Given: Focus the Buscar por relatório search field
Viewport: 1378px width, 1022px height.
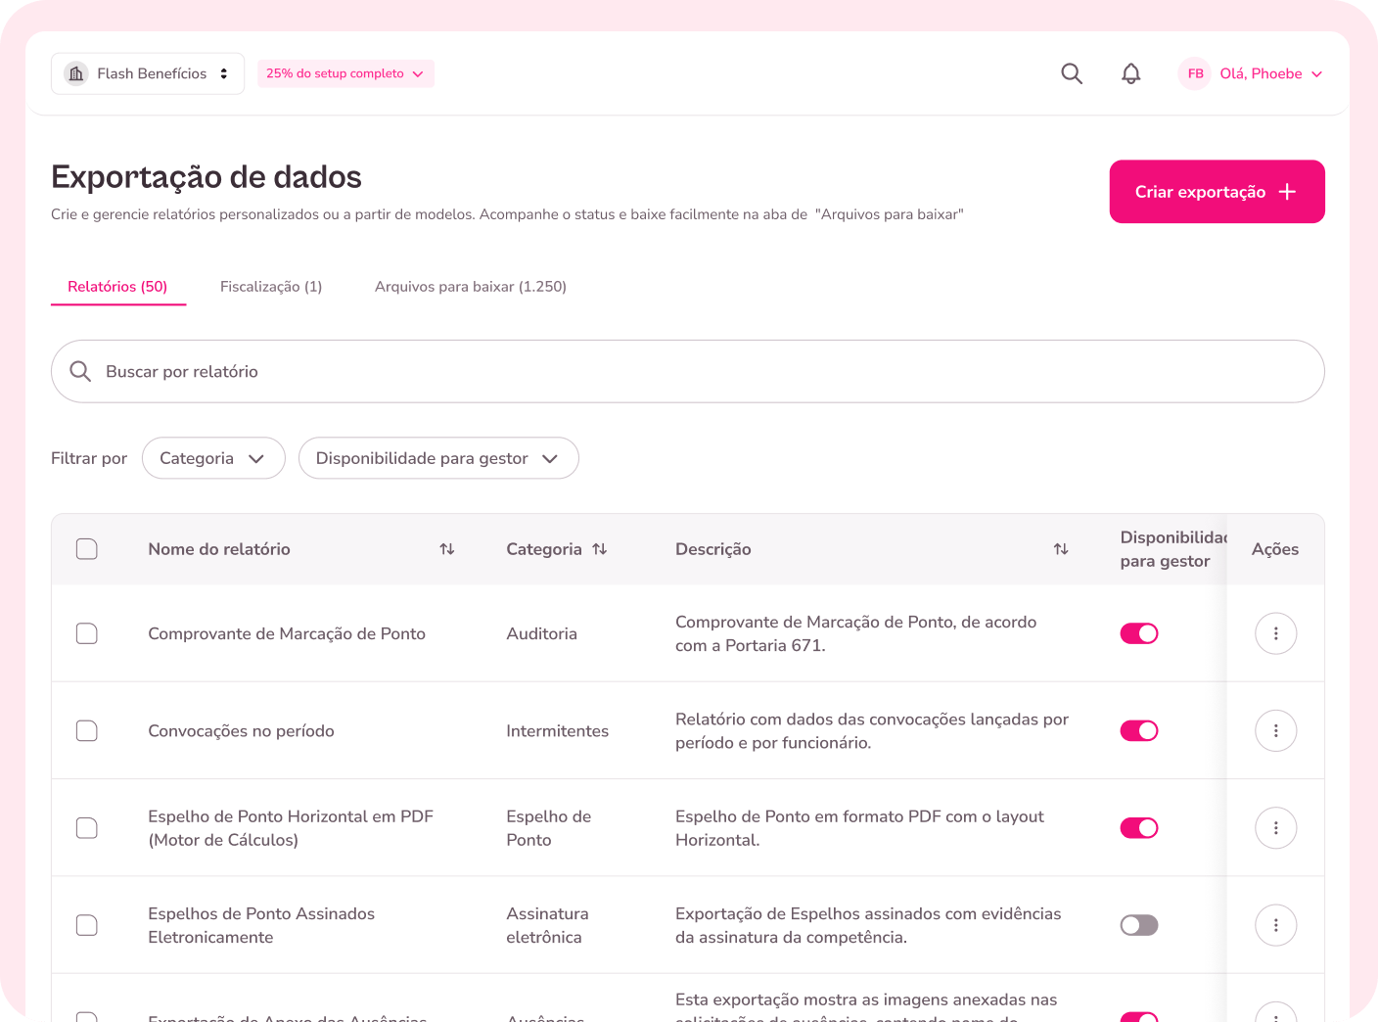Looking at the screenshot, I should 687,372.
